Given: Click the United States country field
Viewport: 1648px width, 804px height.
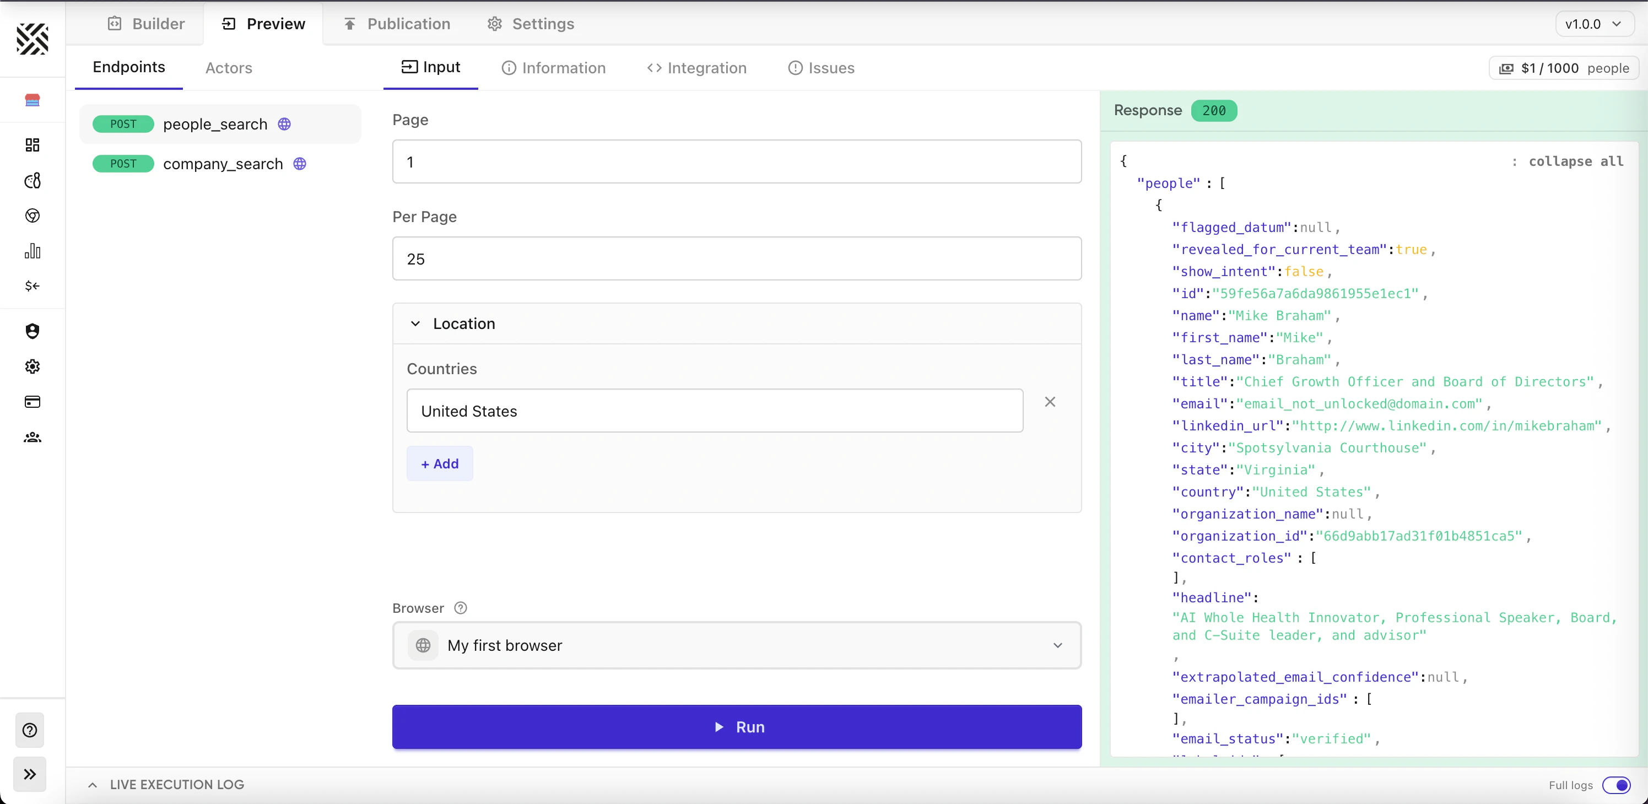Looking at the screenshot, I should pyautogui.click(x=715, y=411).
